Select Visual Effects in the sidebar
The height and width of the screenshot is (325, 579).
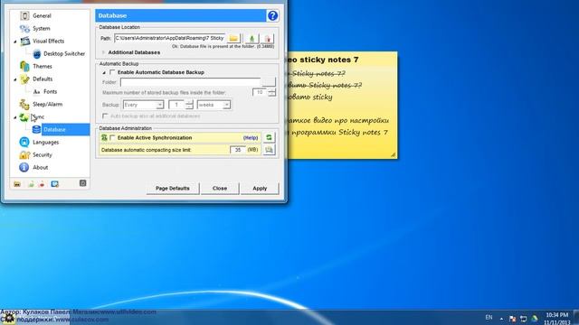click(x=48, y=41)
